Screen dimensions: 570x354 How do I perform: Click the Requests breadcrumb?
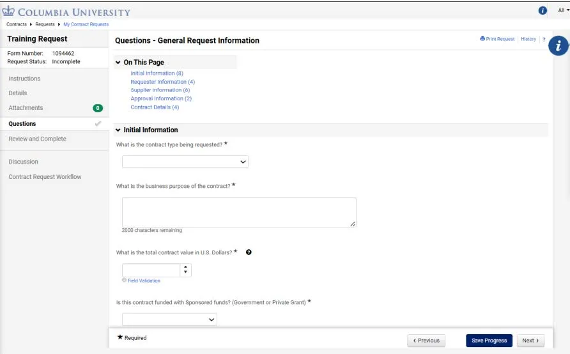tap(45, 24)
